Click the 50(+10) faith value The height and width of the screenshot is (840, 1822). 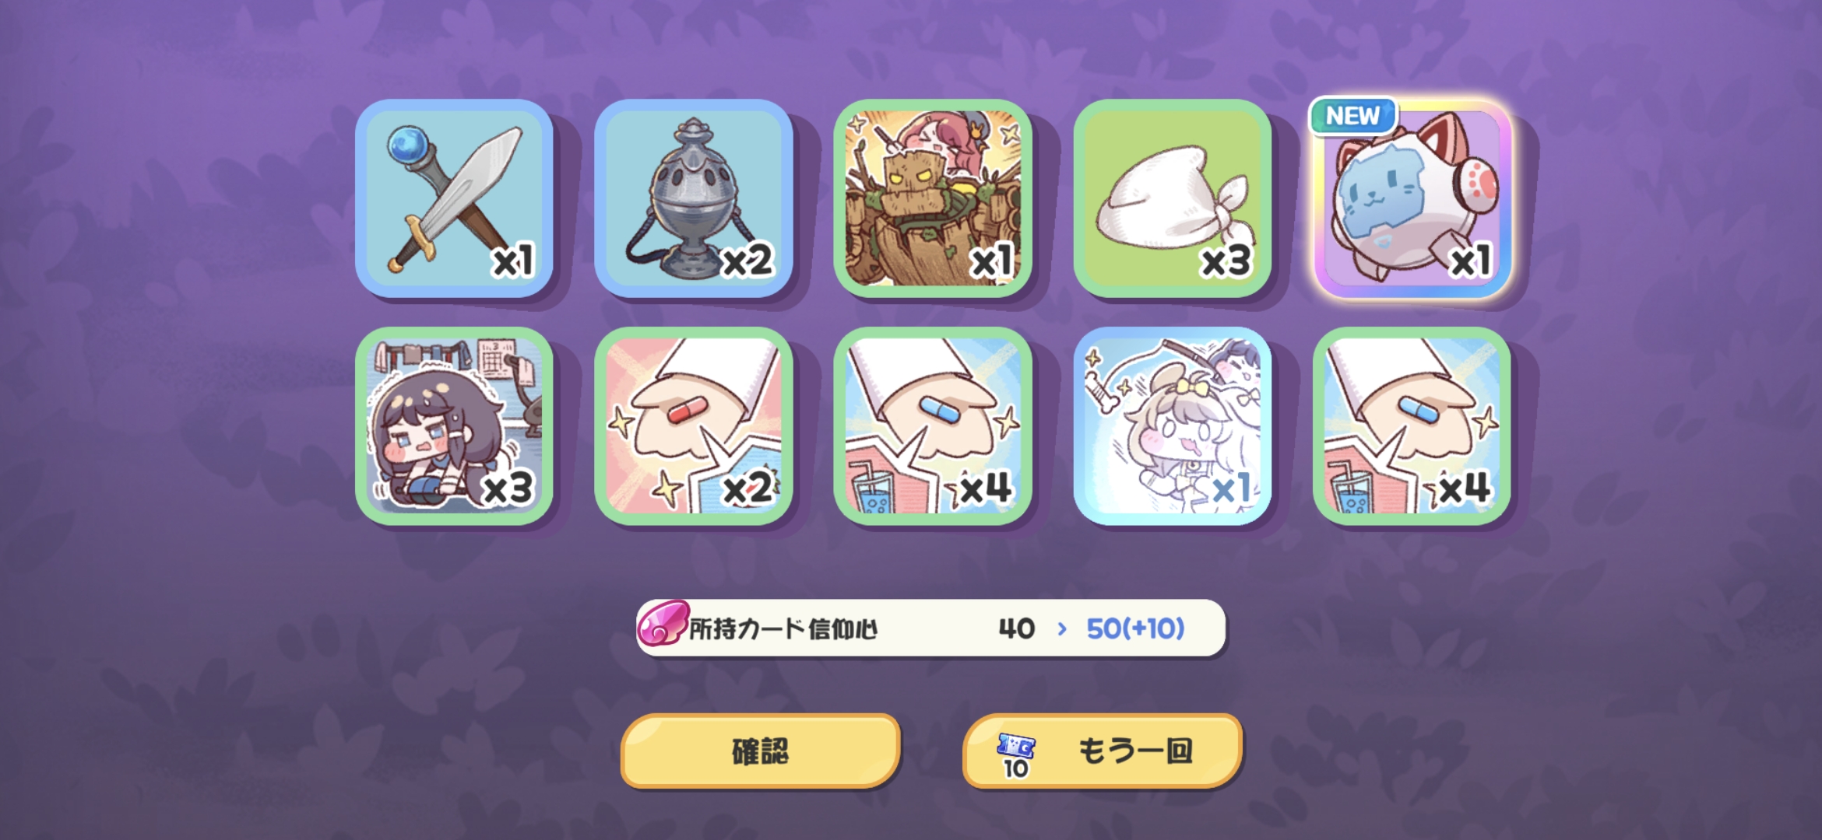click(1135, 628)
